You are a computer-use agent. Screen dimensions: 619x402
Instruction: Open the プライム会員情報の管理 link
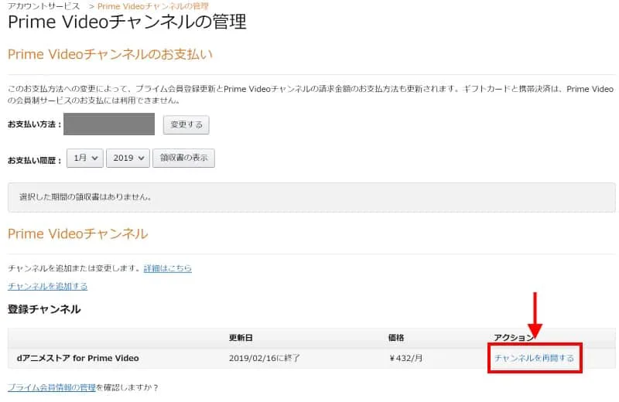coord(51,387)
